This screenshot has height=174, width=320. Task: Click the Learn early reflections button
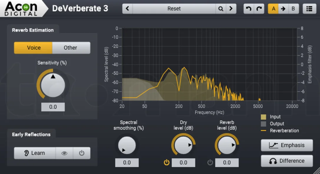(35, 153)
